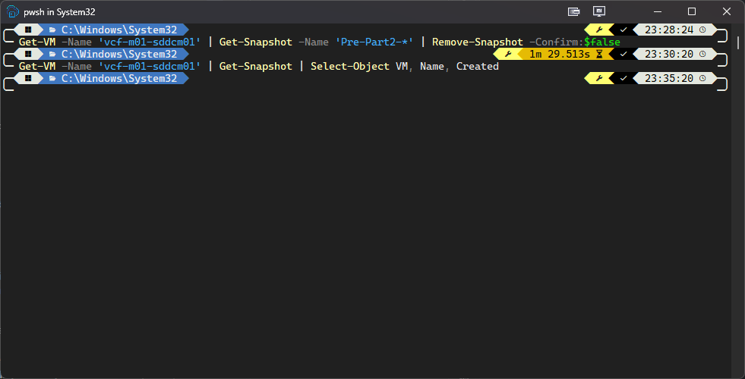Click 'Get-VM' in the first command line
The height and width of the screenshot is (379, 745).
[37, 42]
